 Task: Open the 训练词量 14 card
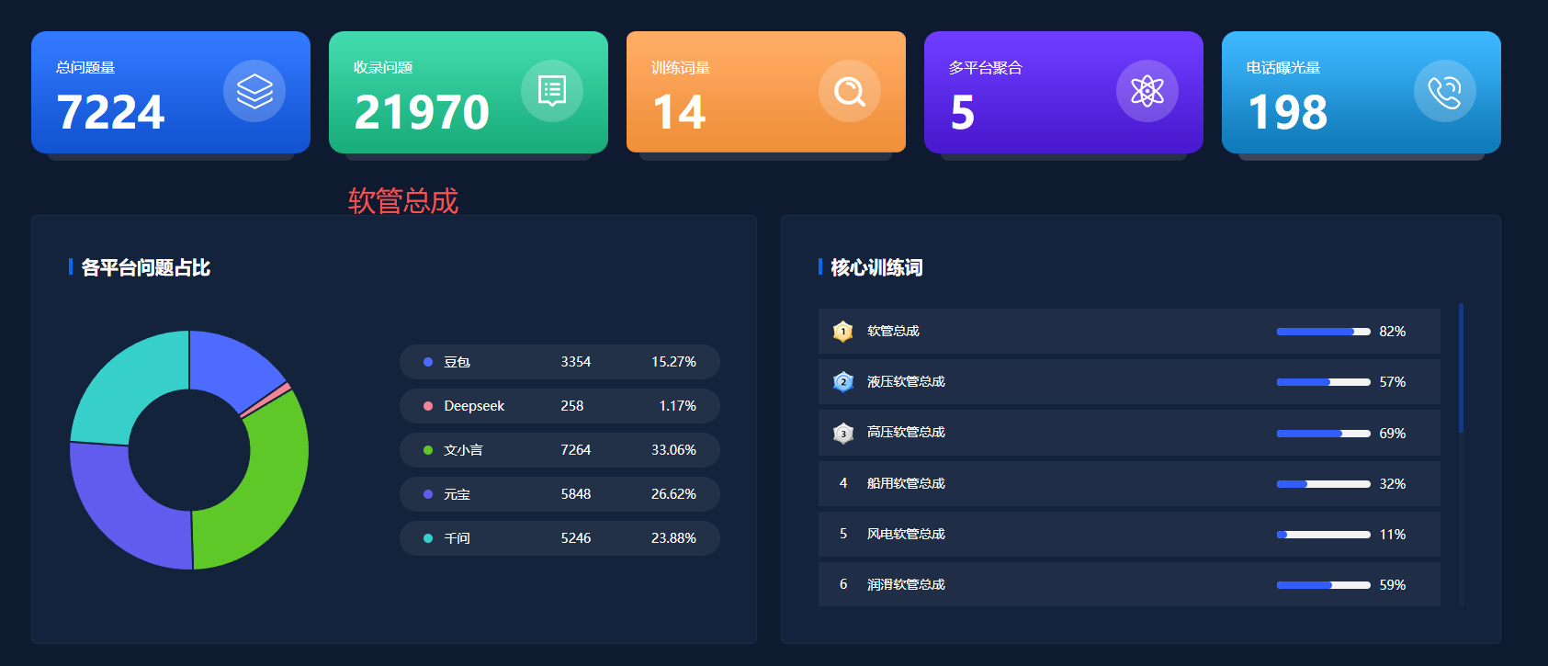click(766, 92)
